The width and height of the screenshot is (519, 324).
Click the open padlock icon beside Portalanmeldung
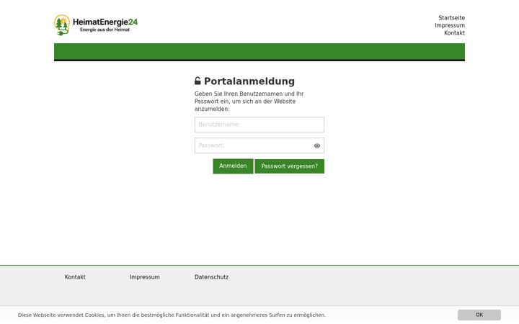[198, 81]
